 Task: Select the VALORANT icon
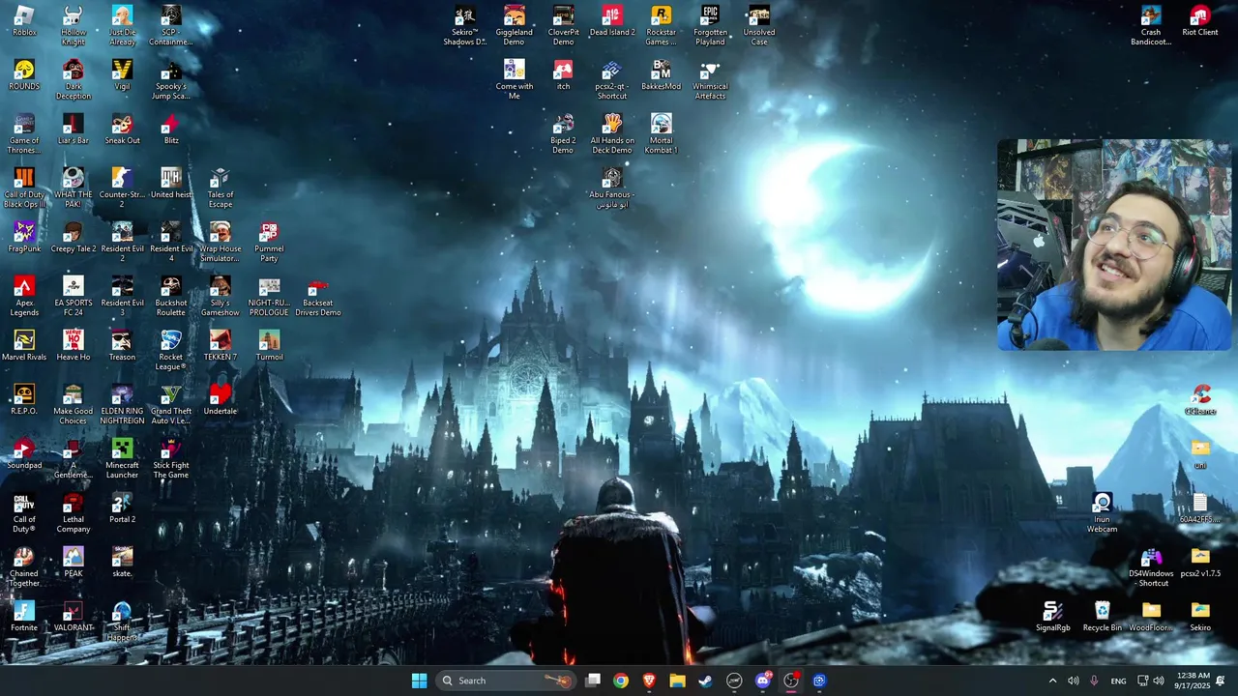coord(74,617)
